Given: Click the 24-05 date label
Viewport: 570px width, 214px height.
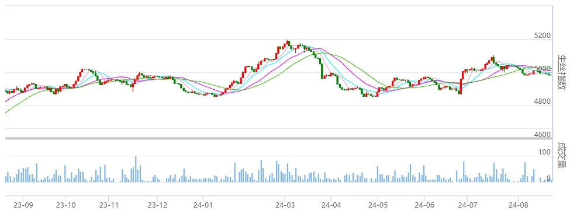Looking at the screenshot, I should 378,205.
